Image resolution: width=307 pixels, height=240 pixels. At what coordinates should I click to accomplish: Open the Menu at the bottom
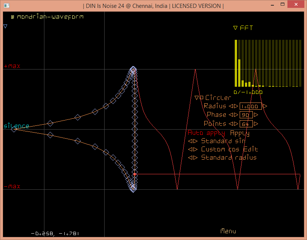coord(228,231)
